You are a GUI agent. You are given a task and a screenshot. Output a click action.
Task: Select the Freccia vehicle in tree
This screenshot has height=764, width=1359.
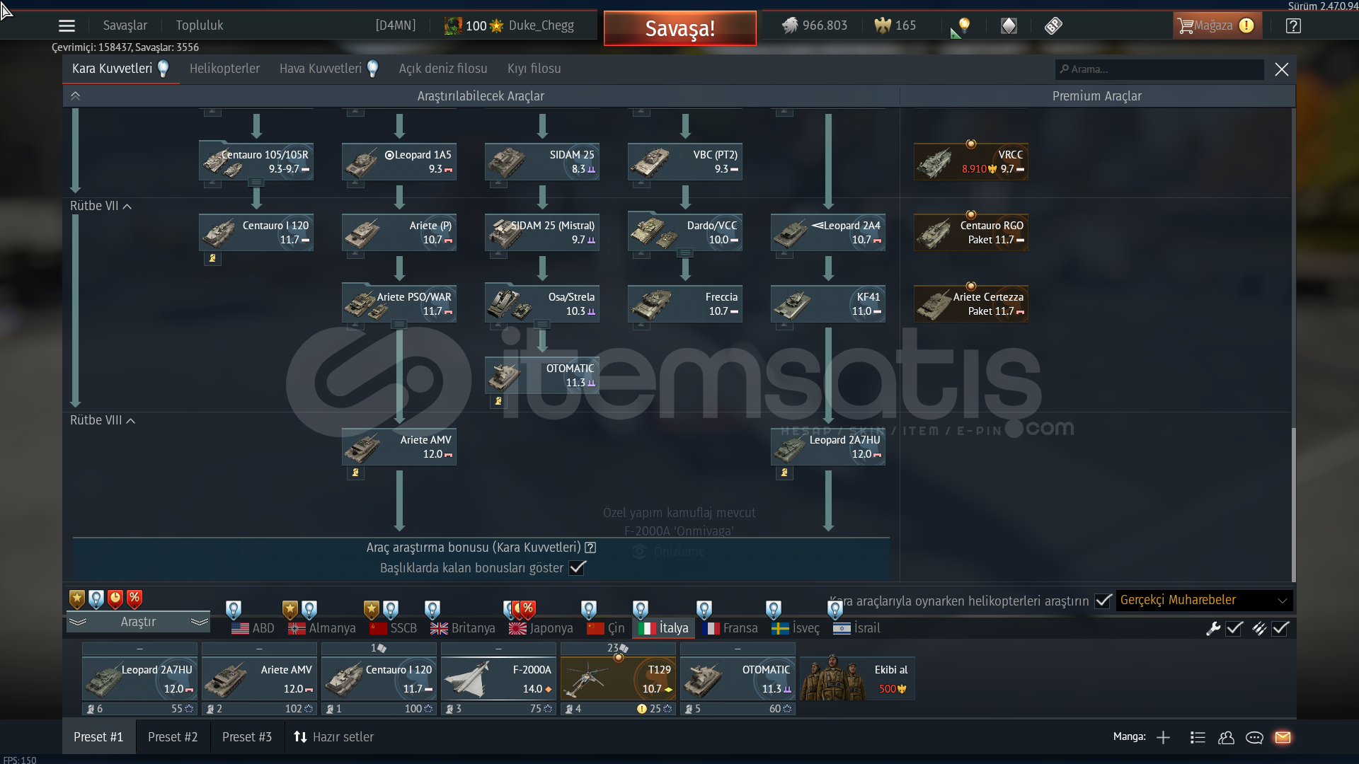pos(685,304)
